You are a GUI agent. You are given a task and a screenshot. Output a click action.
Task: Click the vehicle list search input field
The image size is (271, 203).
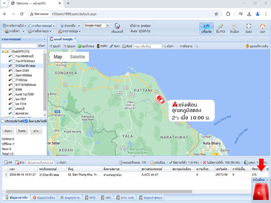(19, 46)
